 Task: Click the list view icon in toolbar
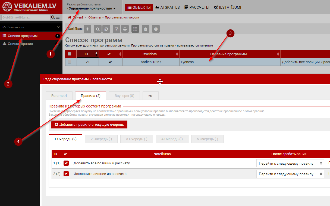coord(135,29)
